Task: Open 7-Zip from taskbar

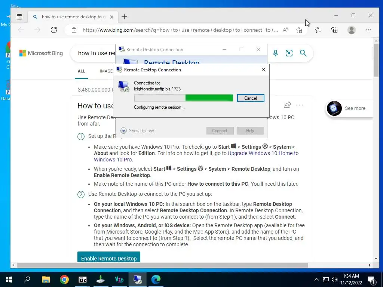Action: click(83, 280)
